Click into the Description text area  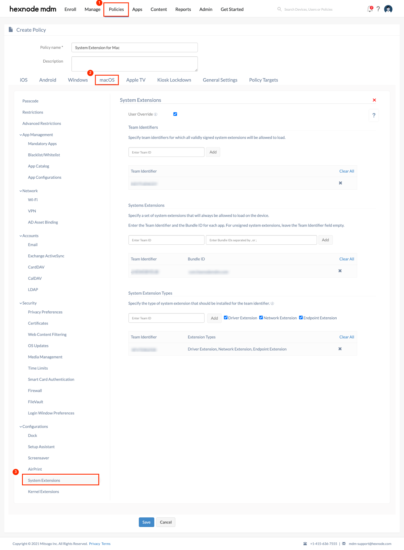coord(135,64)
